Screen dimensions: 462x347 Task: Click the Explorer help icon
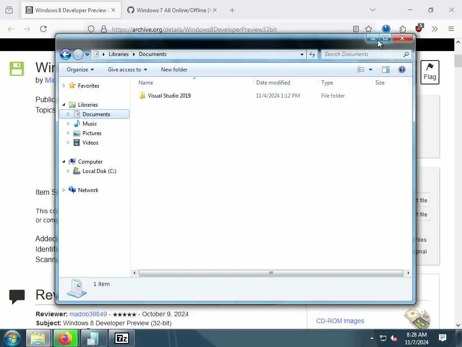[402, 70]
